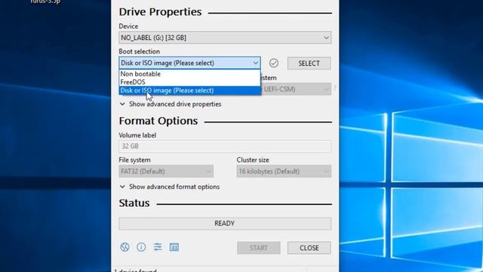Choose FreeDOS from the boot list
The width and height of the screenshot is (483, 272).
point(189,82)
